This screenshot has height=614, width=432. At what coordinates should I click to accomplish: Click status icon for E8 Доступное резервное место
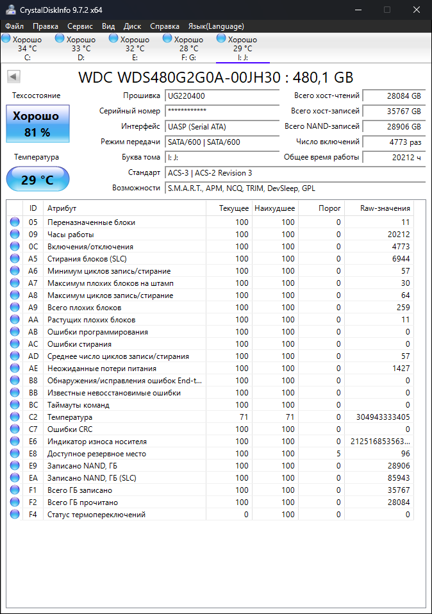click(15, 454)
